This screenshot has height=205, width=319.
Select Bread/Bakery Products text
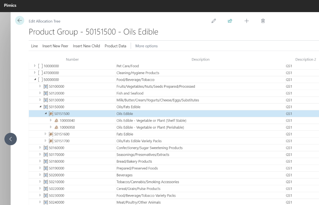click(134, 161)
